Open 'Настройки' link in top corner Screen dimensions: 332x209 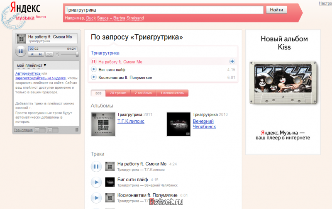325,3
